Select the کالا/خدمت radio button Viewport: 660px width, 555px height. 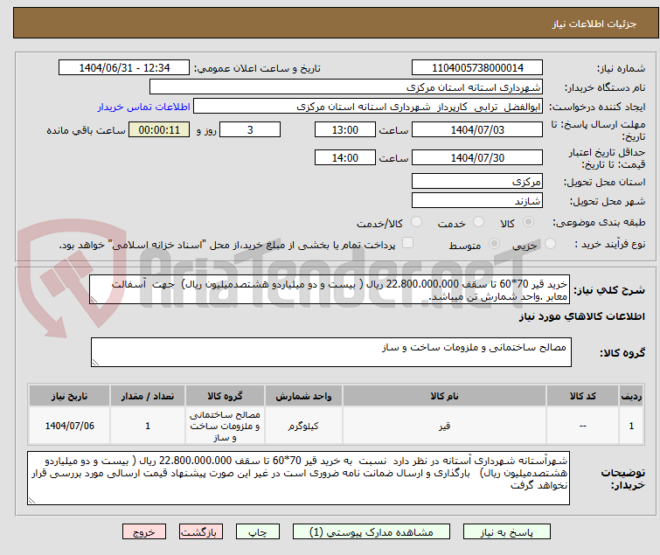point(416,222)
